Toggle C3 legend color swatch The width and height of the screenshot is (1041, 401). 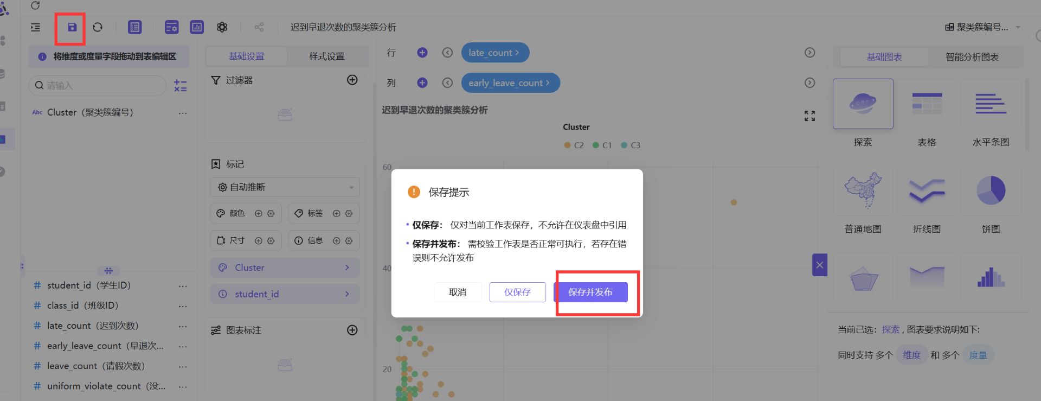(624, 145)
